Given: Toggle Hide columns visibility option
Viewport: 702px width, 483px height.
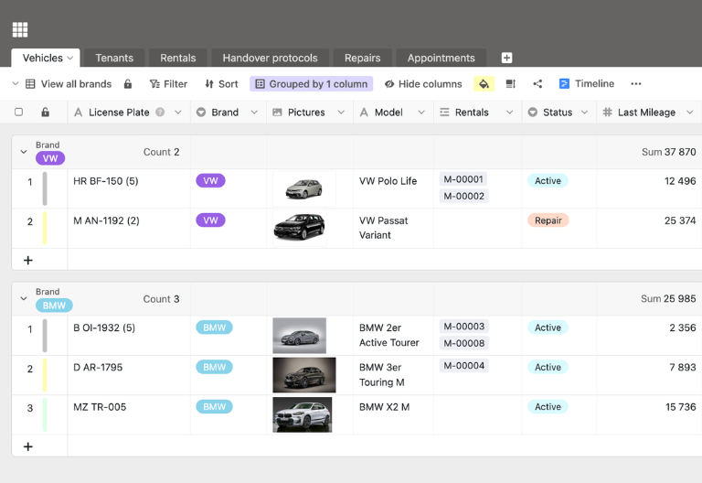Looking at the screenshot, I should point(423,84).
